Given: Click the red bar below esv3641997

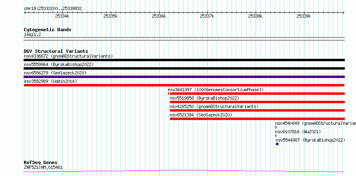Looking at the screenshot, I should pos(256,94).
